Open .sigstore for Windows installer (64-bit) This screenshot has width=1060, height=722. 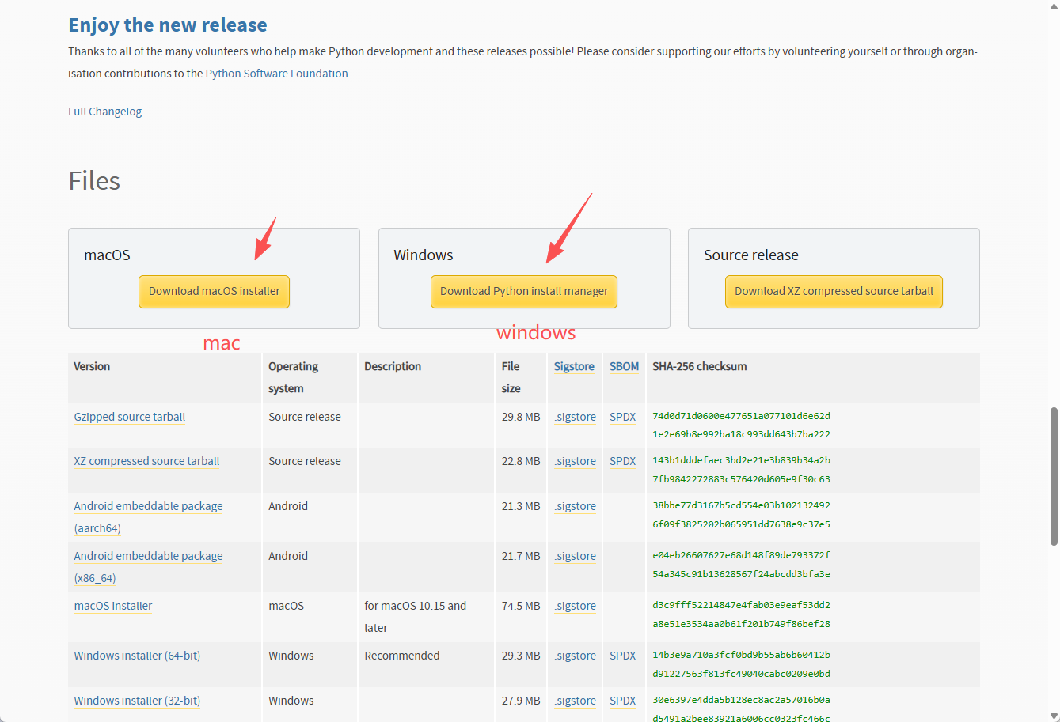coord(575,656)
